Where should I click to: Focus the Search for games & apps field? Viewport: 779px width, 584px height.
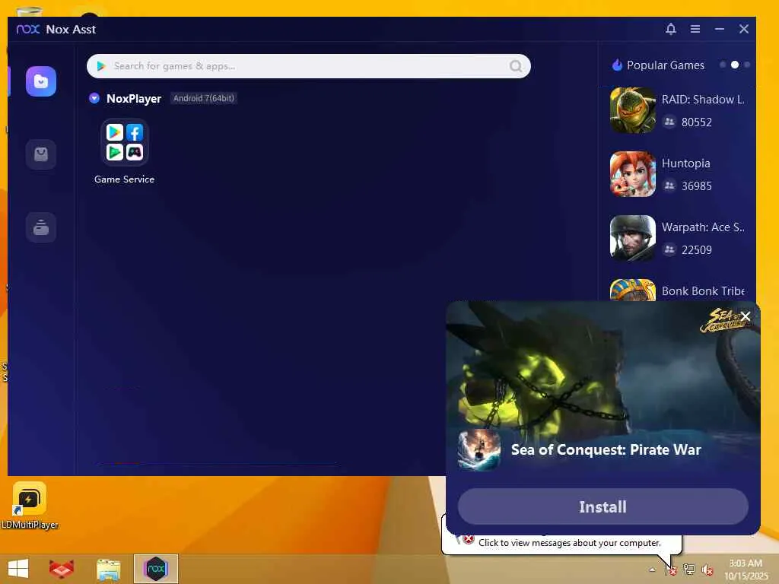309,66
